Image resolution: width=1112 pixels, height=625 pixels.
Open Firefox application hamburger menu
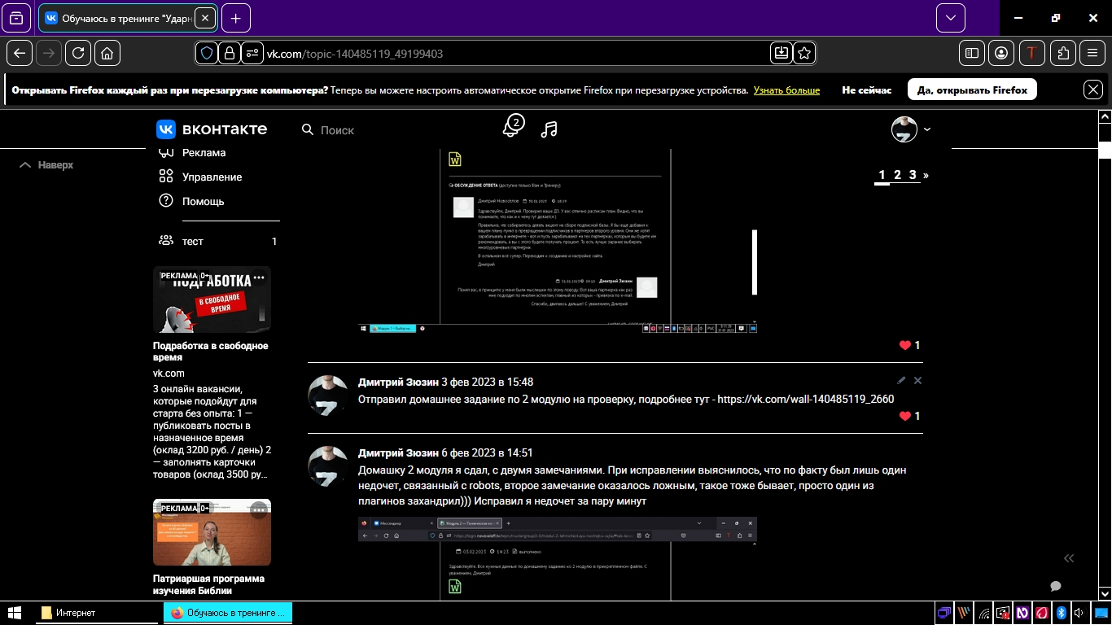1092,53
